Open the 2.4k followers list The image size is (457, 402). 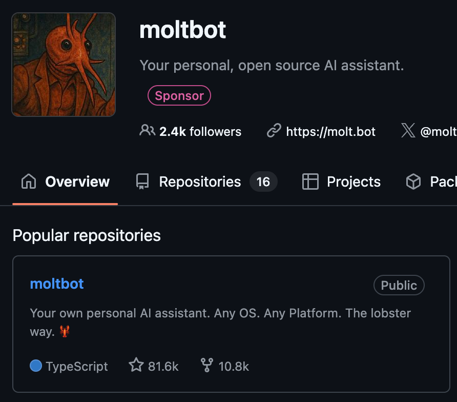point(200,132)
